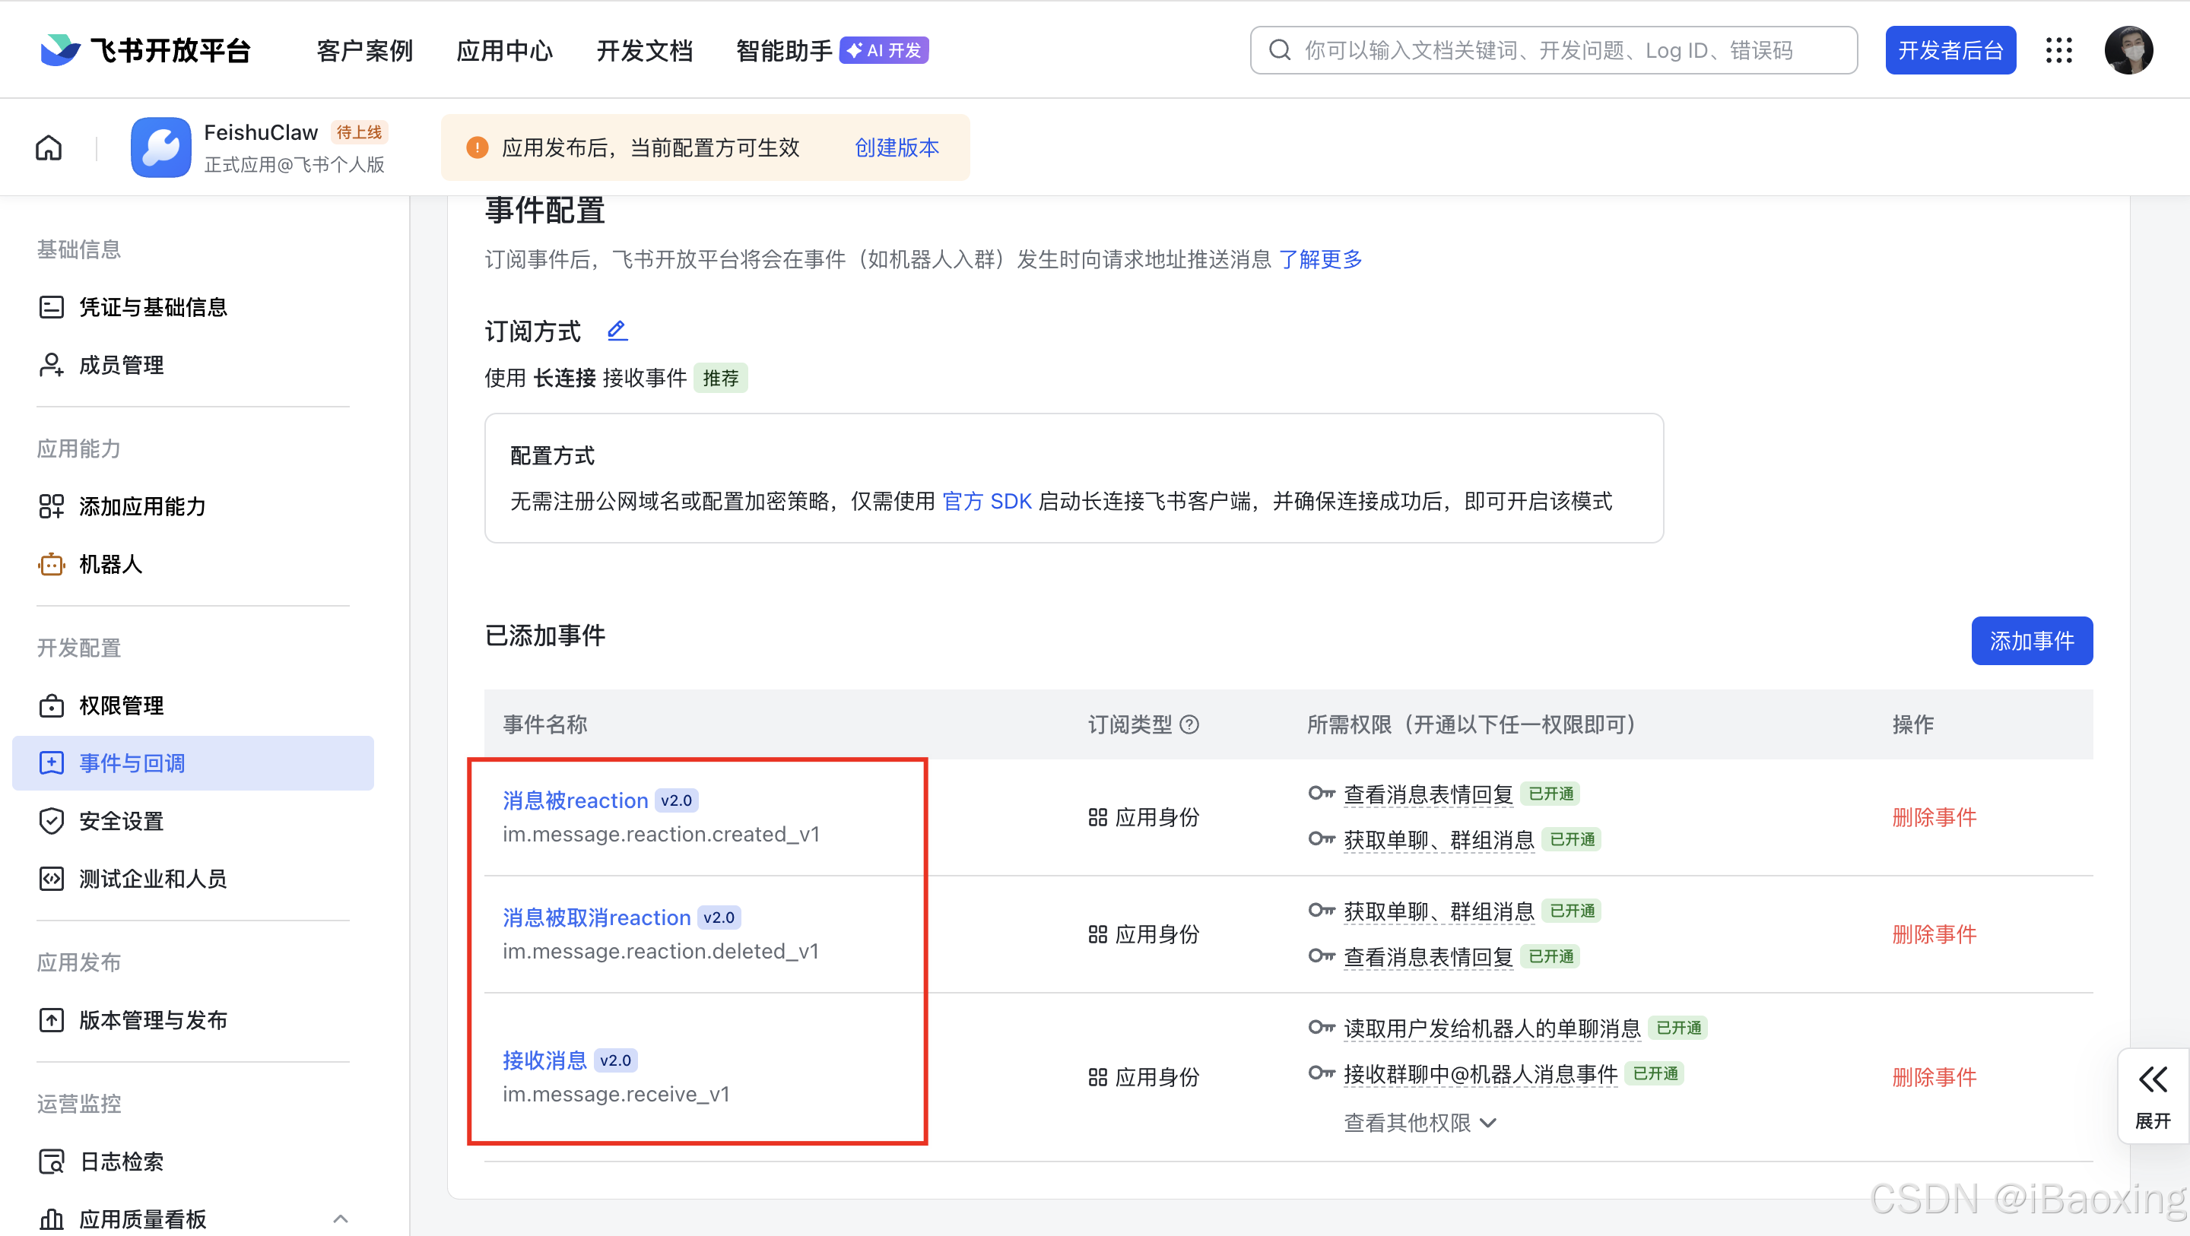The image size is (2190, 1236).
Task: Open the 客户案例 menu item
Action: (364, 50)
